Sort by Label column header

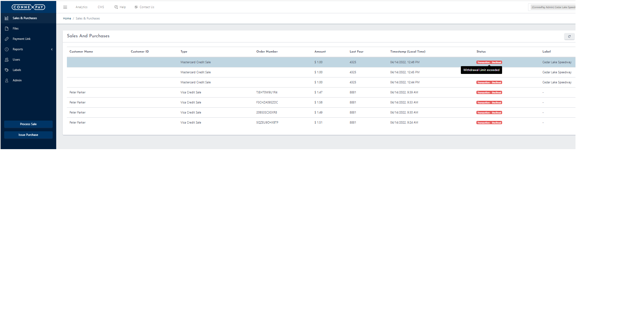(x=547, y=52)
